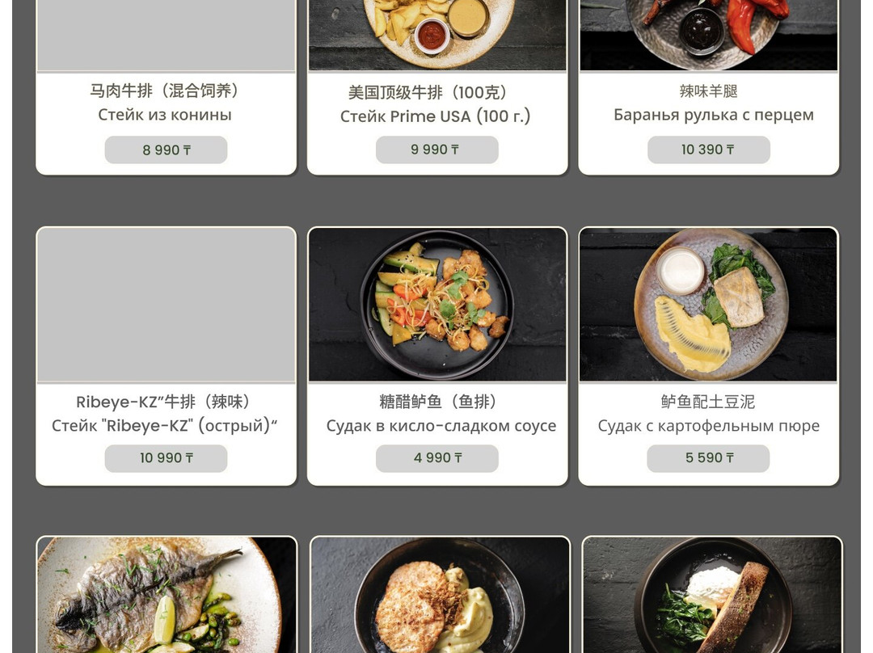
Task: Open the cutlet with puree dish photo
Action: [x=440, y=595]
